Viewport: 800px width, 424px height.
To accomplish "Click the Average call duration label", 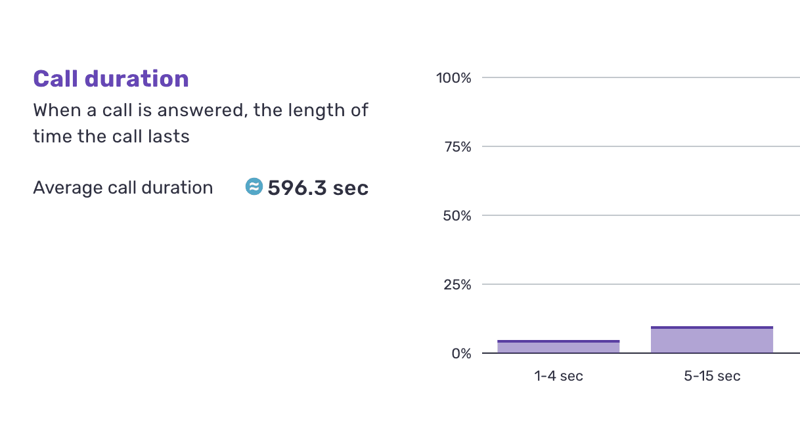I will (123, 188).
